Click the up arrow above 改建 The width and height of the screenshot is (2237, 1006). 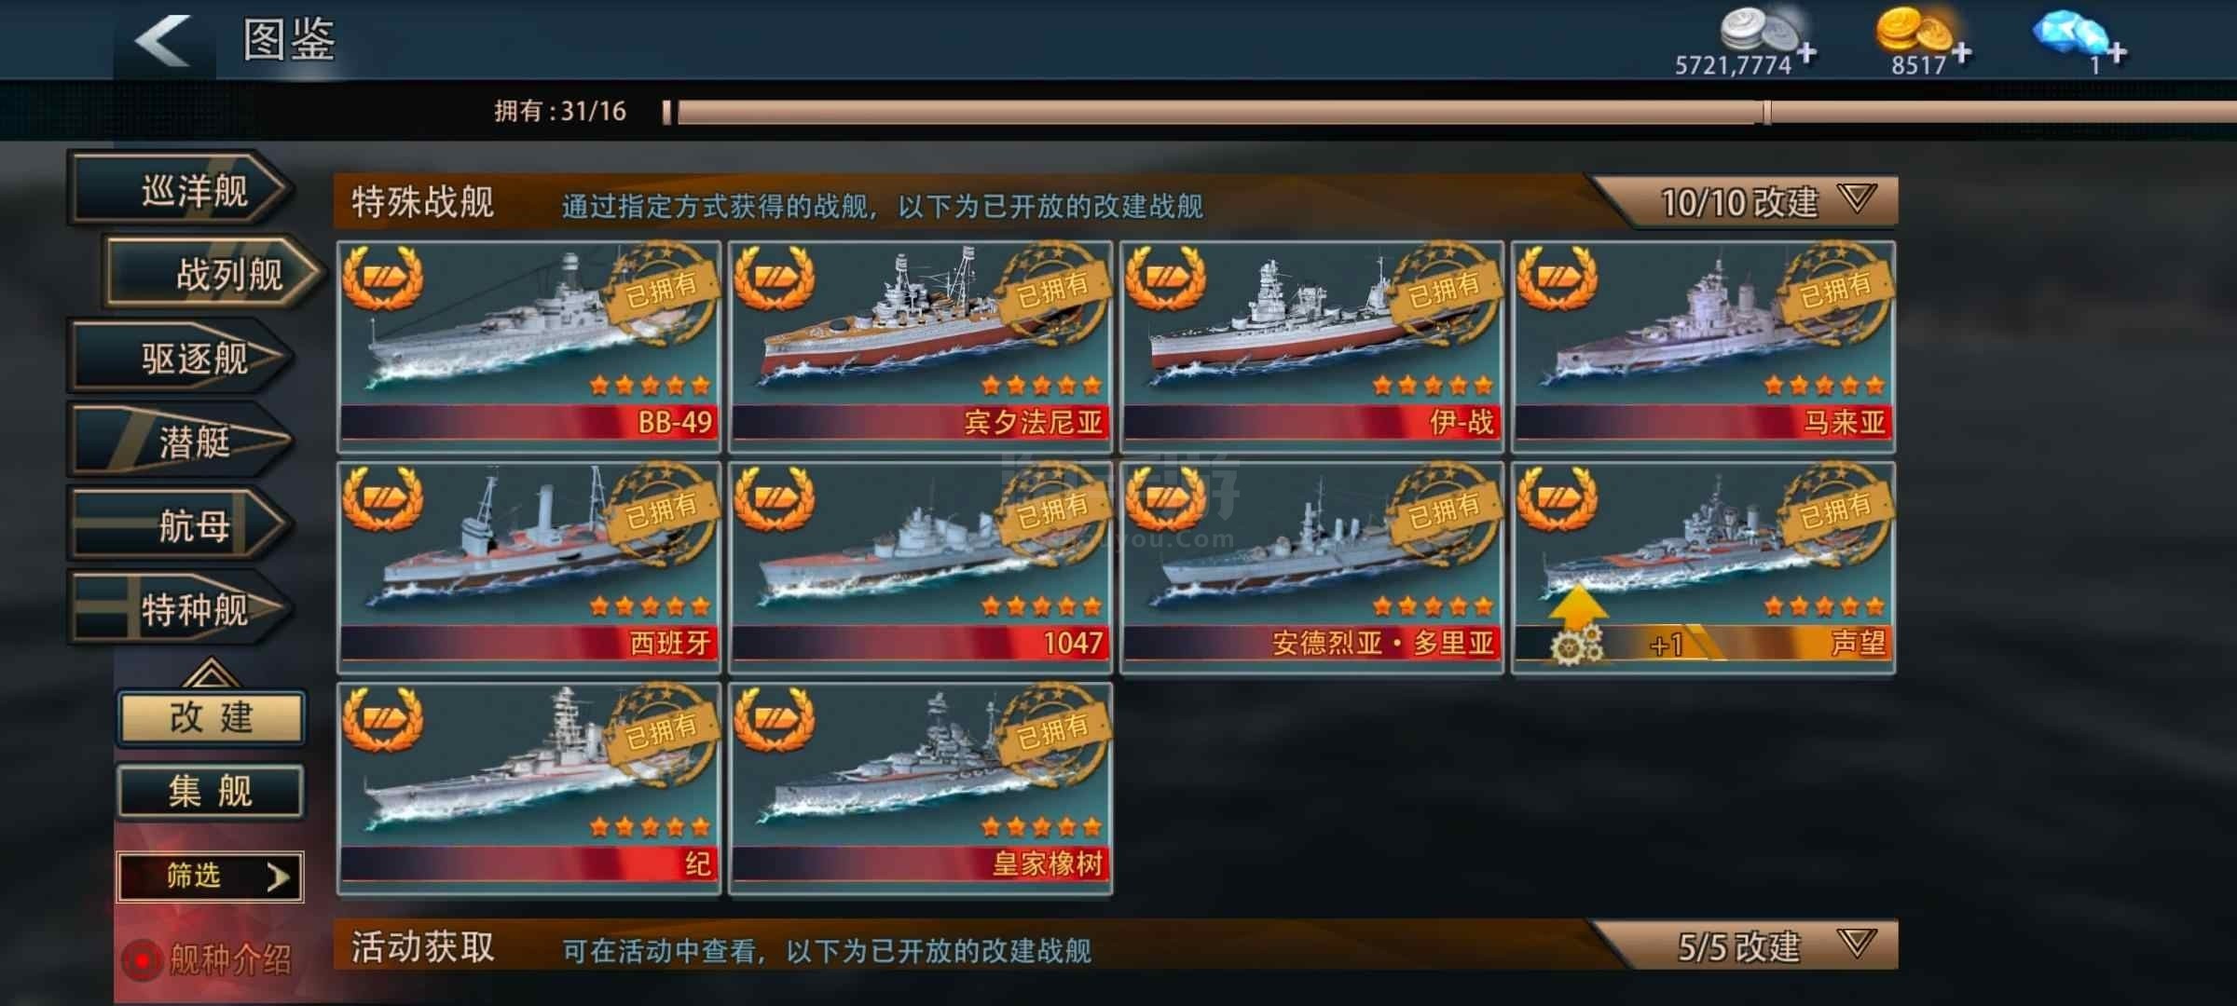click(210, 671)
